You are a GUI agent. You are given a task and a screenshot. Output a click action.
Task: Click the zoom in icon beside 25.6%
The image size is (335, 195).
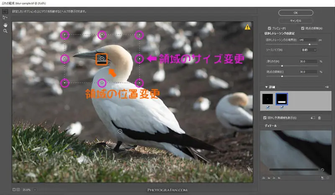pos(18,190)
